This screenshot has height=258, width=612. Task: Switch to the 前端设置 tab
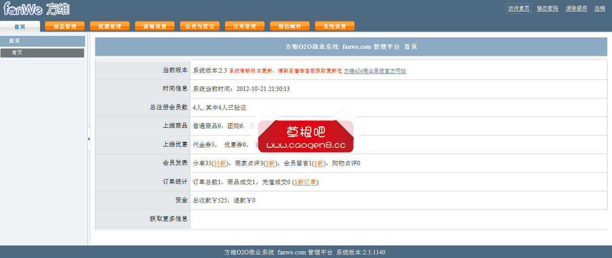(x=155, y=26)
